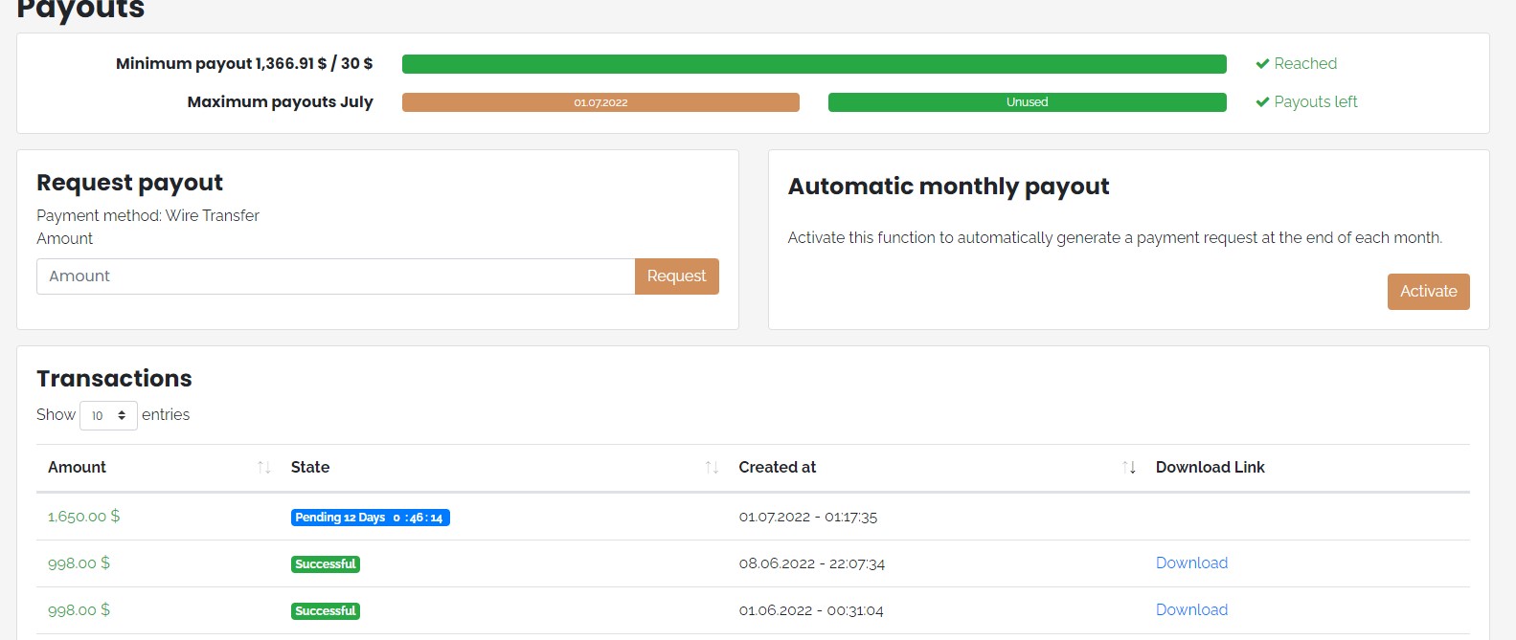1516x640 pixels.
Task: Click the Payouts left checkmark icon
Action: point(1262,102)
